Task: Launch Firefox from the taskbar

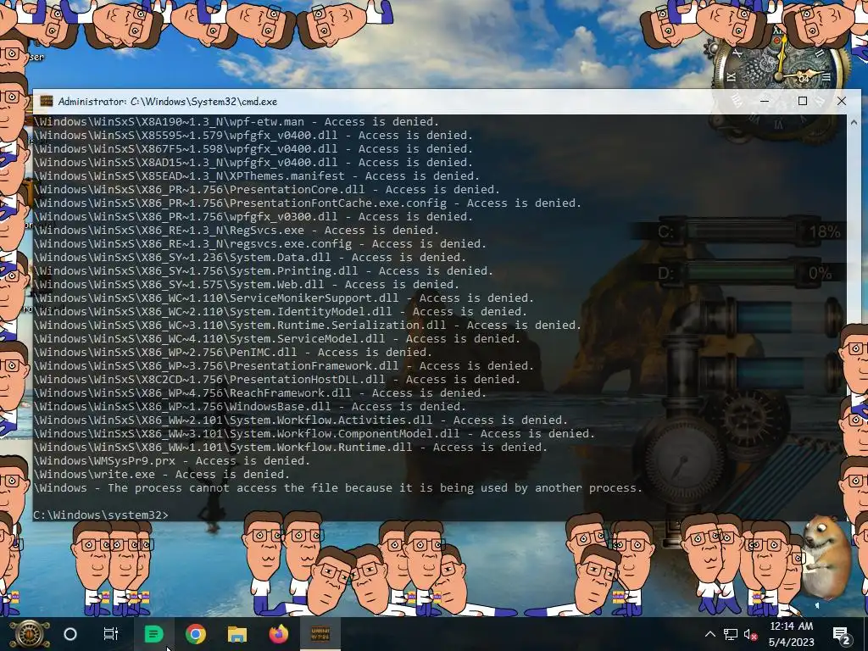Action: 278,634
